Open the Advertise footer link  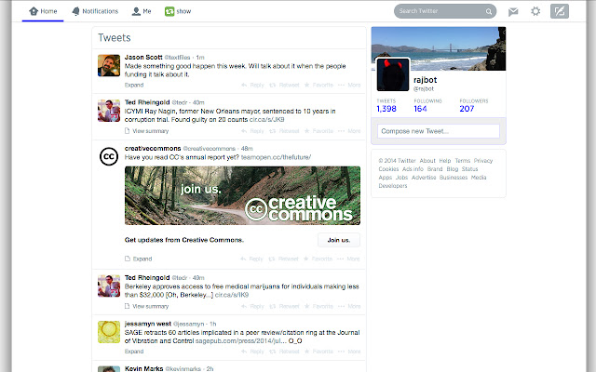click(424, 178)
